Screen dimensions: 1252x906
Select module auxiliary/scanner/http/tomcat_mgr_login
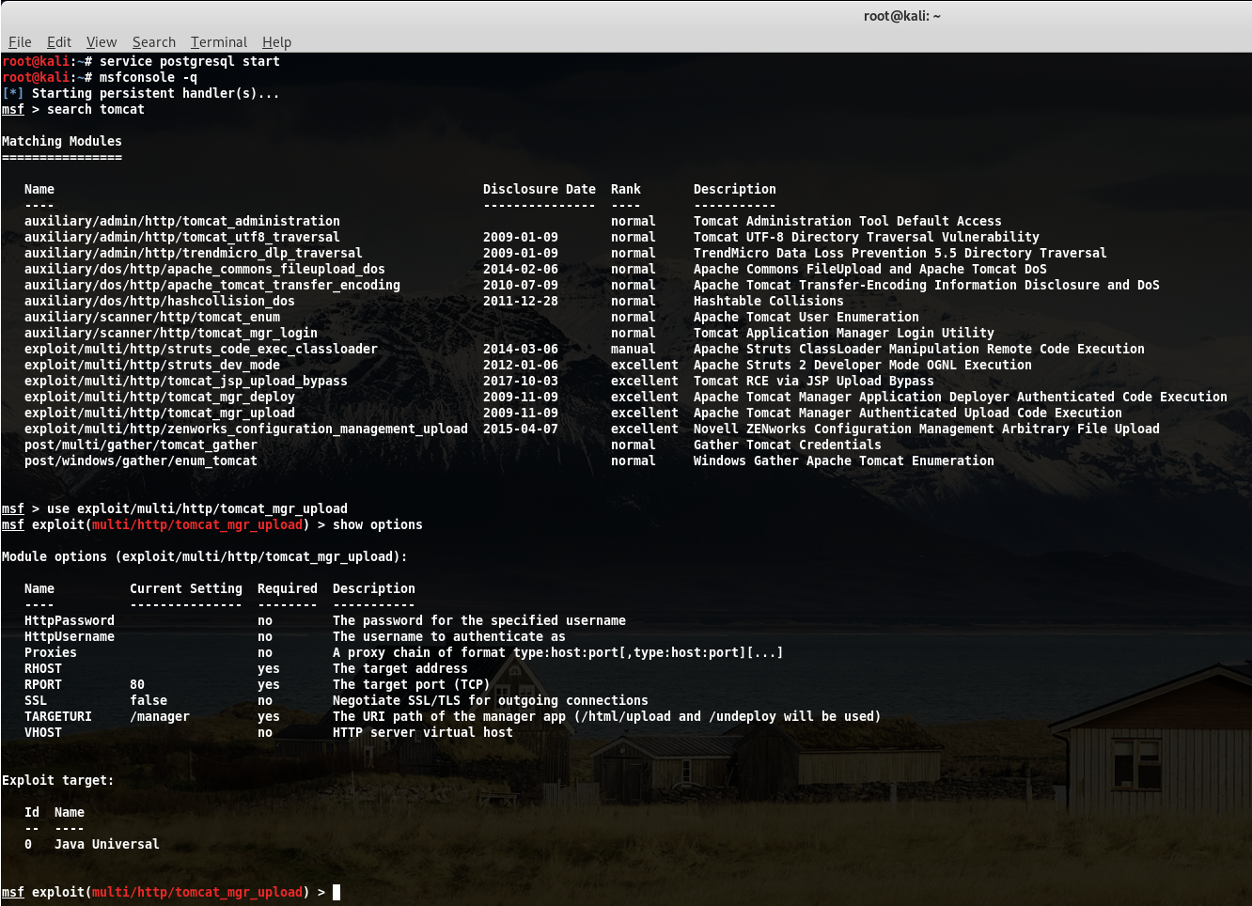[x=171, y=333]
